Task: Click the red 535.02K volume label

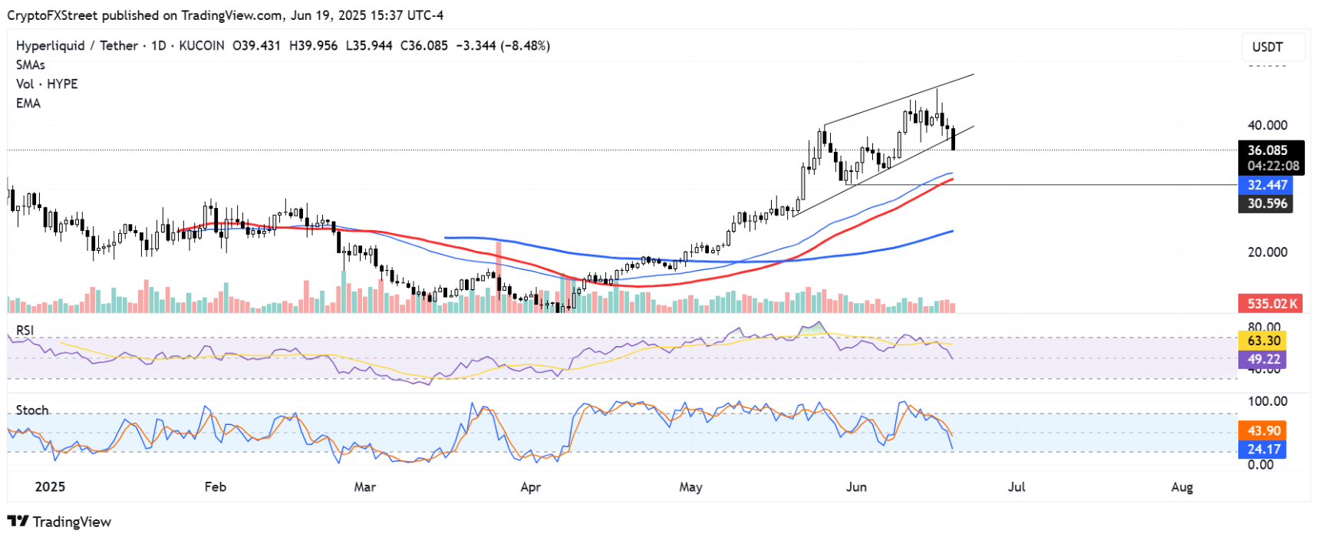Action: (1271, 303)
